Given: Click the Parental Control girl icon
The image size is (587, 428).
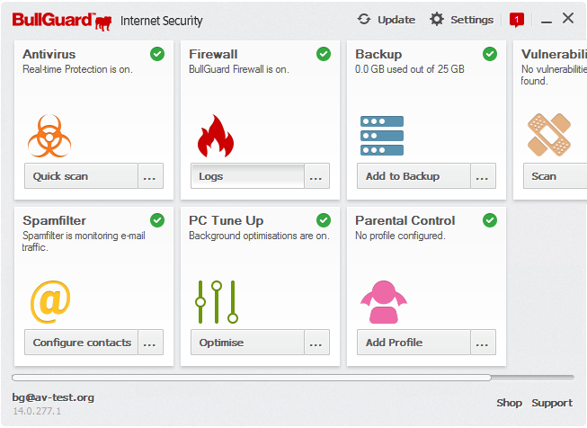Looking at the screenshot, I should 382,301.
